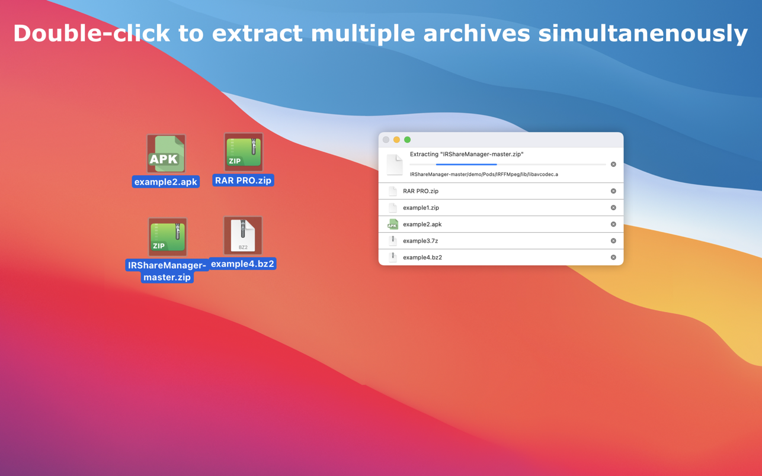The image size is (762, 476).
Task: Remove RAR PRO.zip from extraction queue
Action: [x=613, y=191]
